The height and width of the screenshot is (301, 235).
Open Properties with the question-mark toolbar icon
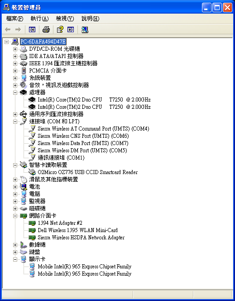pyautogui.click(x=60, y=29)
